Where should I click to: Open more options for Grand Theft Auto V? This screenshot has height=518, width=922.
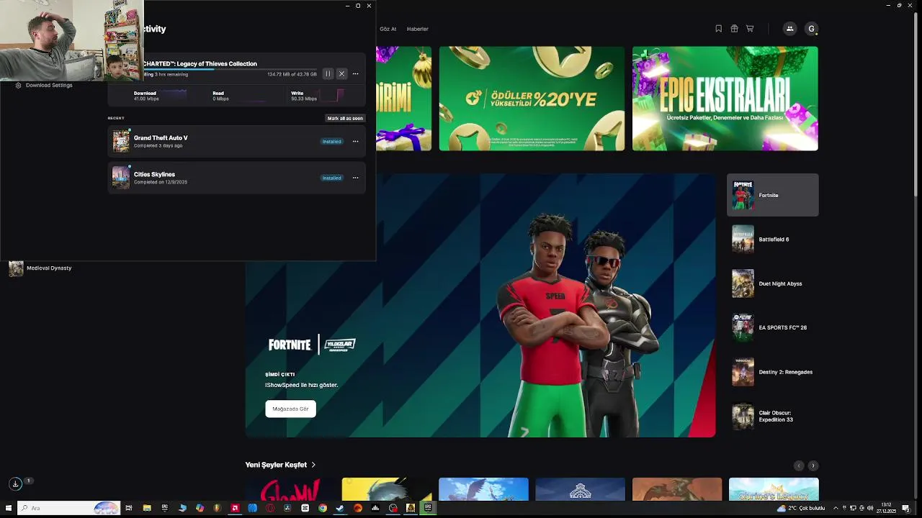point(355,142)
